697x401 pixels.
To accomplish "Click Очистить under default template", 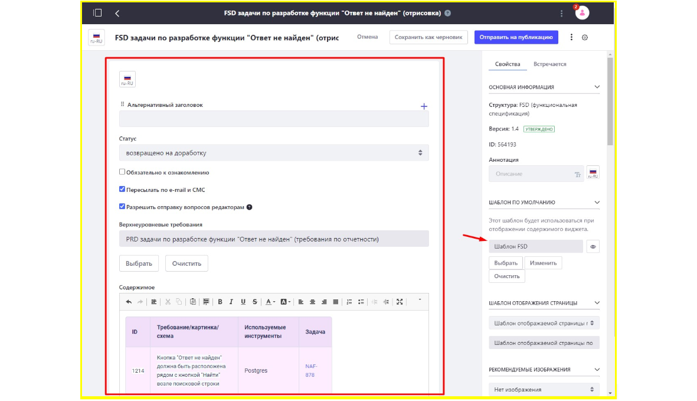I will click(x=507, y=276).
